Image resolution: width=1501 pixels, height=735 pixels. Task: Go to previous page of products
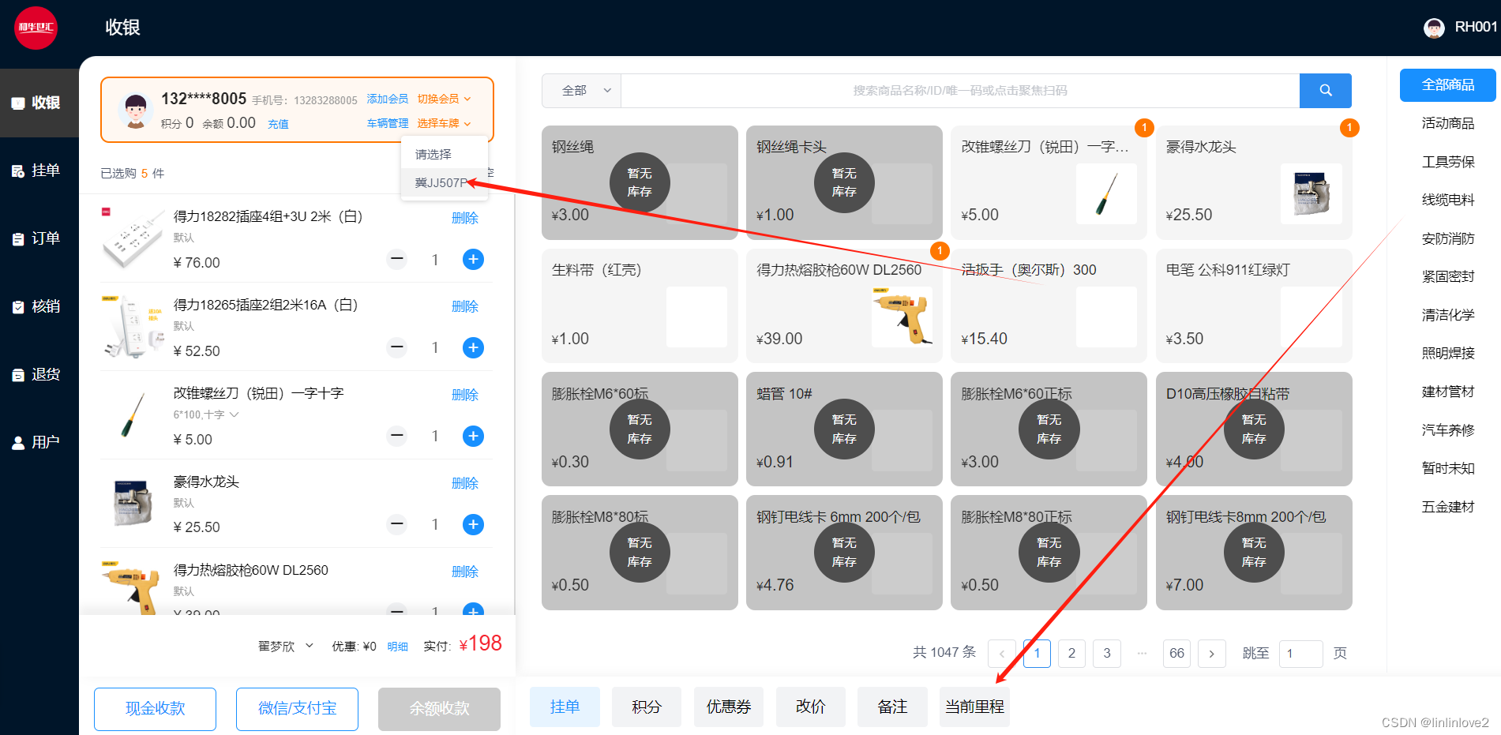tap(1002, 654)
